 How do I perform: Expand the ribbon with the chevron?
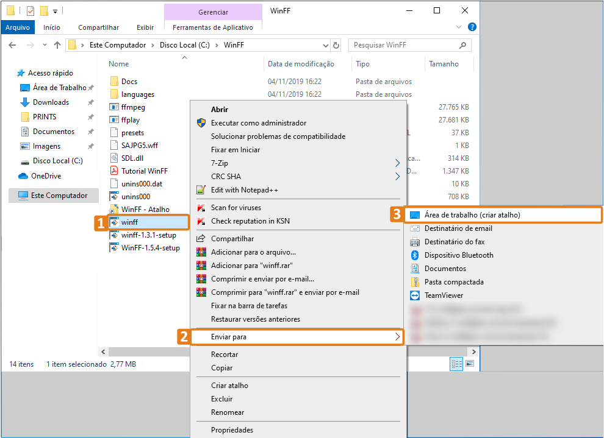[459, 27]
